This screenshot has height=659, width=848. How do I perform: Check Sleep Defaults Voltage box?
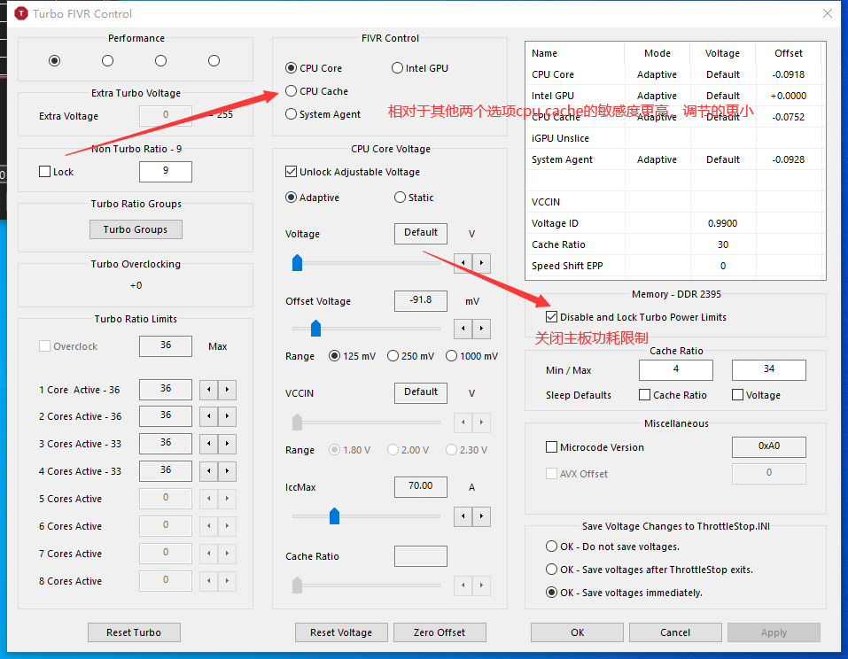click(756, 395)
